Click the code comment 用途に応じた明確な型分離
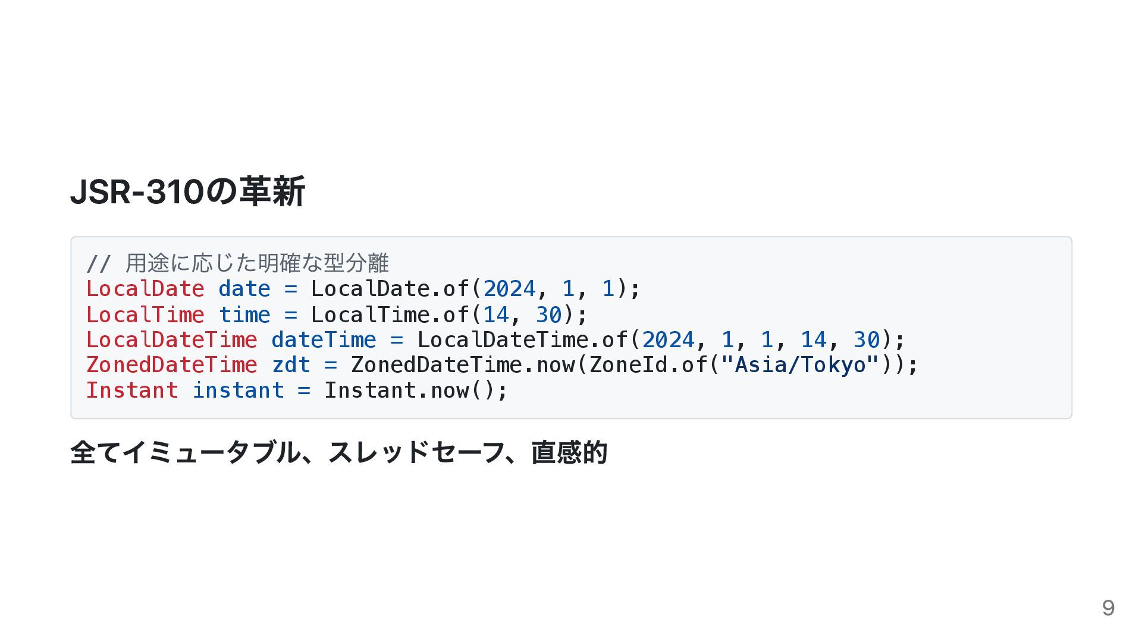 click(257, 262)
